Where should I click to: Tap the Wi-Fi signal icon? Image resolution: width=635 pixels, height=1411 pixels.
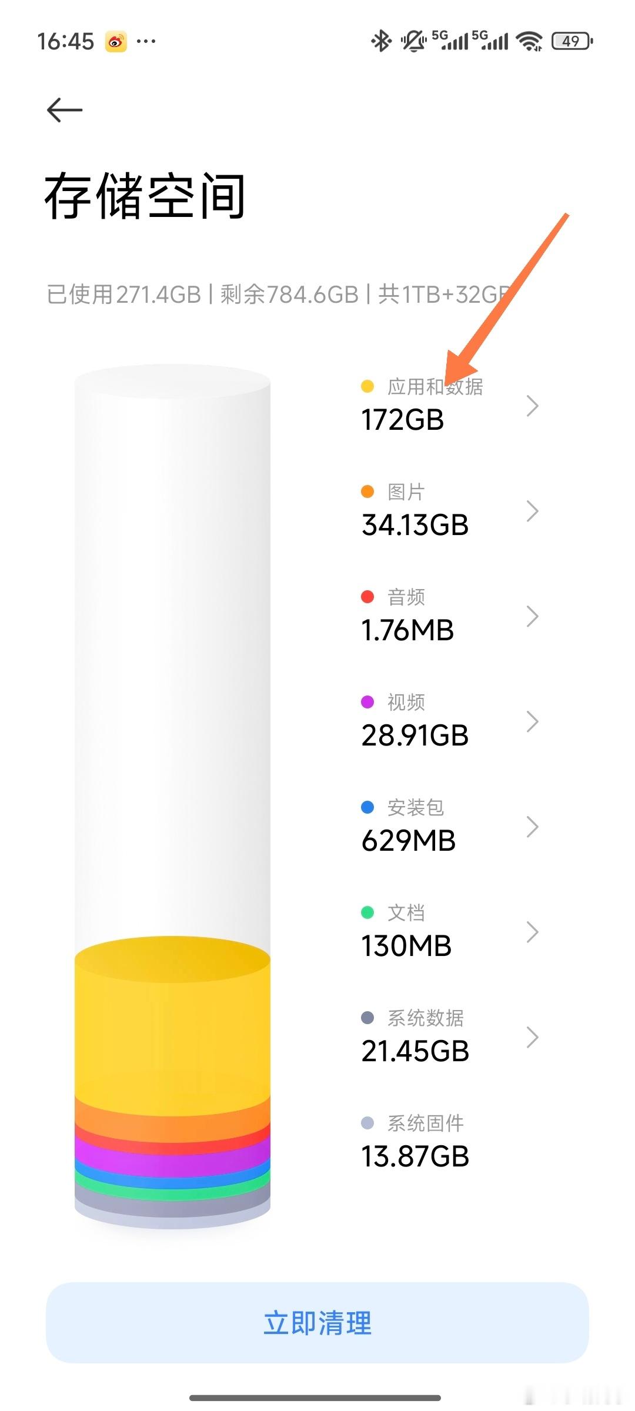point(529,41)
